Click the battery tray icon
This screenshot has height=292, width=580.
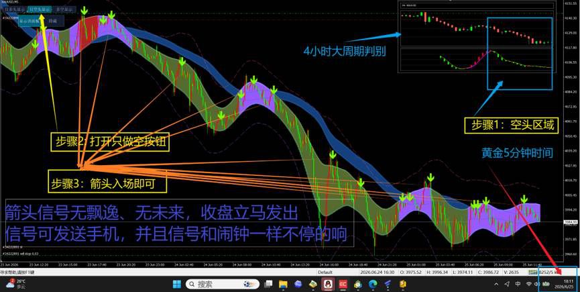point(546,284)
